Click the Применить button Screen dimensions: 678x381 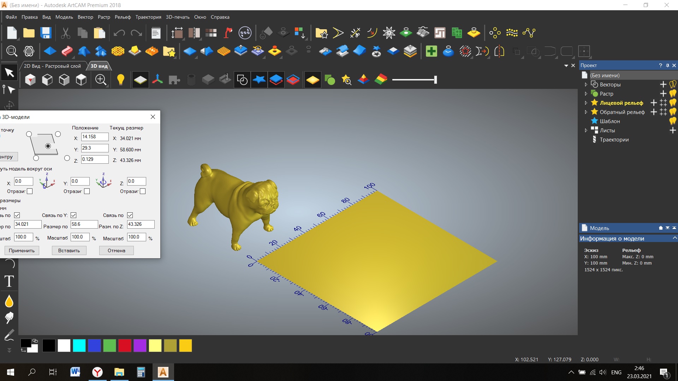22,250
